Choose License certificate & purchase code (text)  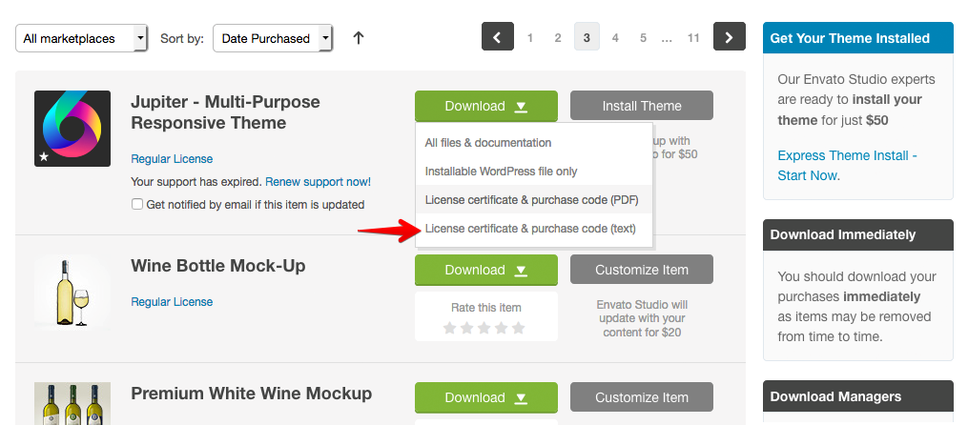(x=534, y=229)
